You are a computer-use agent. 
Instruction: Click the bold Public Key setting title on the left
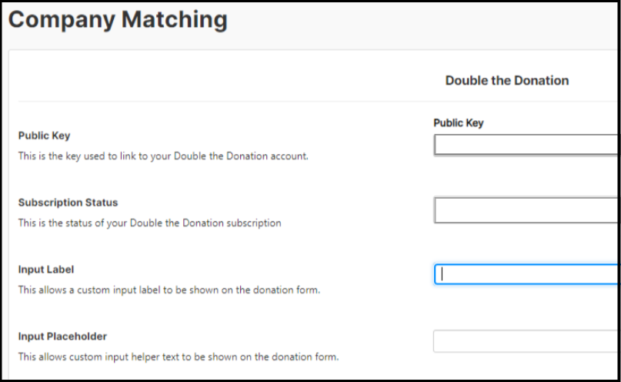45,136
